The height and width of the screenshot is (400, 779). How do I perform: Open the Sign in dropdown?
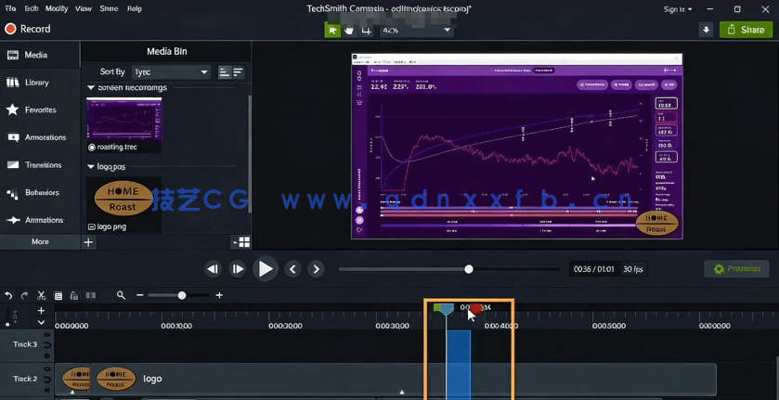click(x=678, y=9)
